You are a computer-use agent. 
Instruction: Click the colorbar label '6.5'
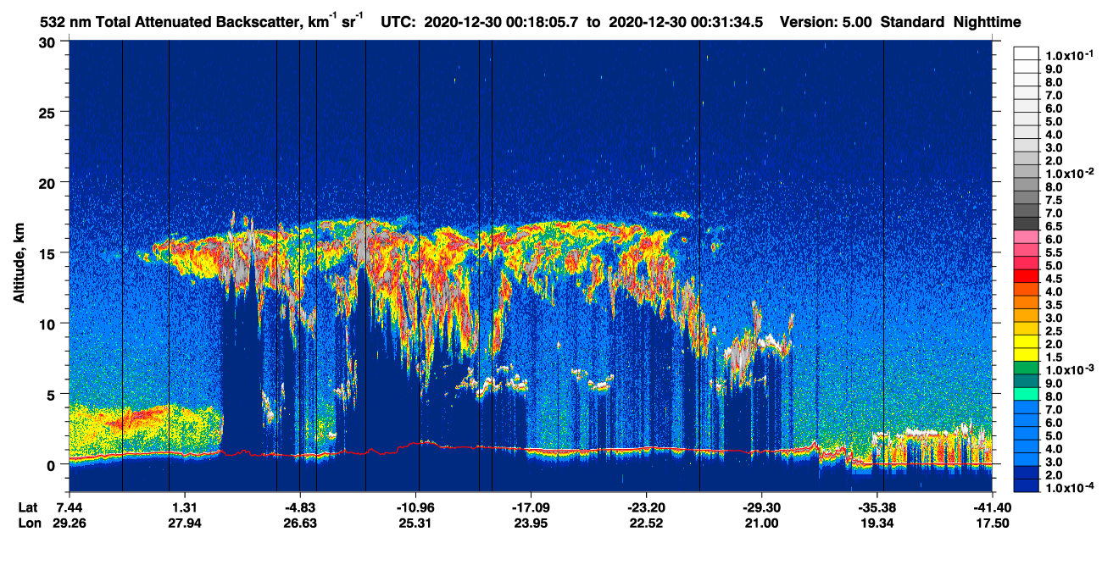click(x=1054, y=226)
